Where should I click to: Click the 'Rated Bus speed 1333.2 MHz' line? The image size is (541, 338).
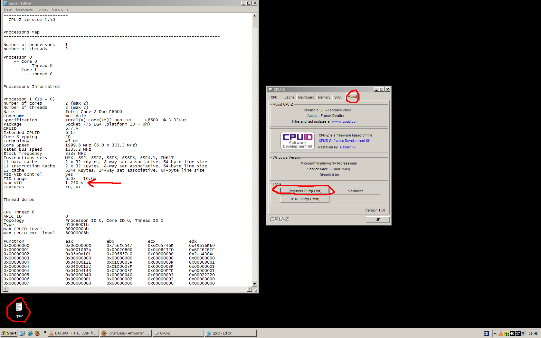(x=47, y=149)
